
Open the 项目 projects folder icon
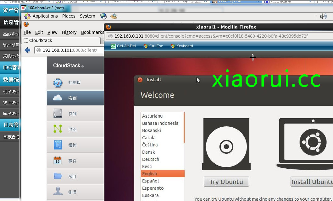tap(58, 176)
